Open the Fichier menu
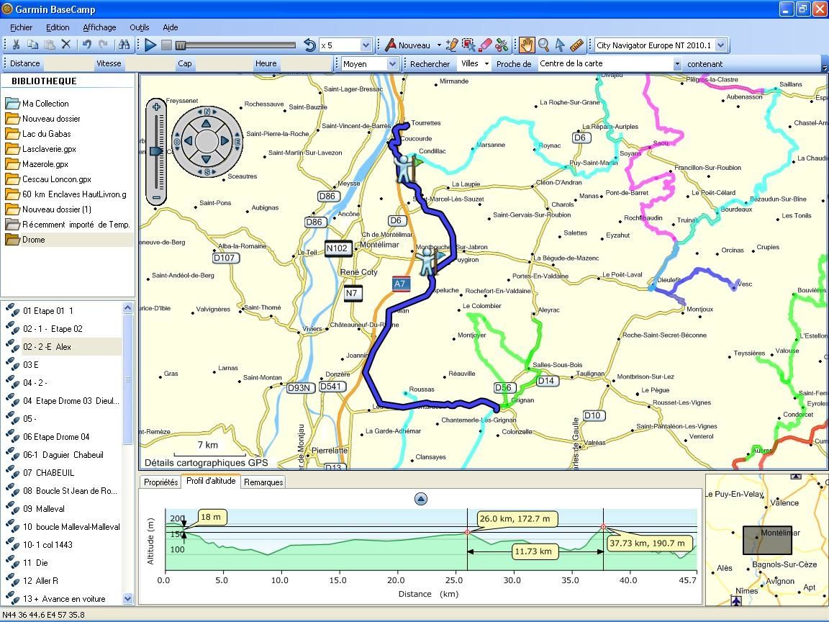The height and width of the screenshot is (622, 829). 21,27
